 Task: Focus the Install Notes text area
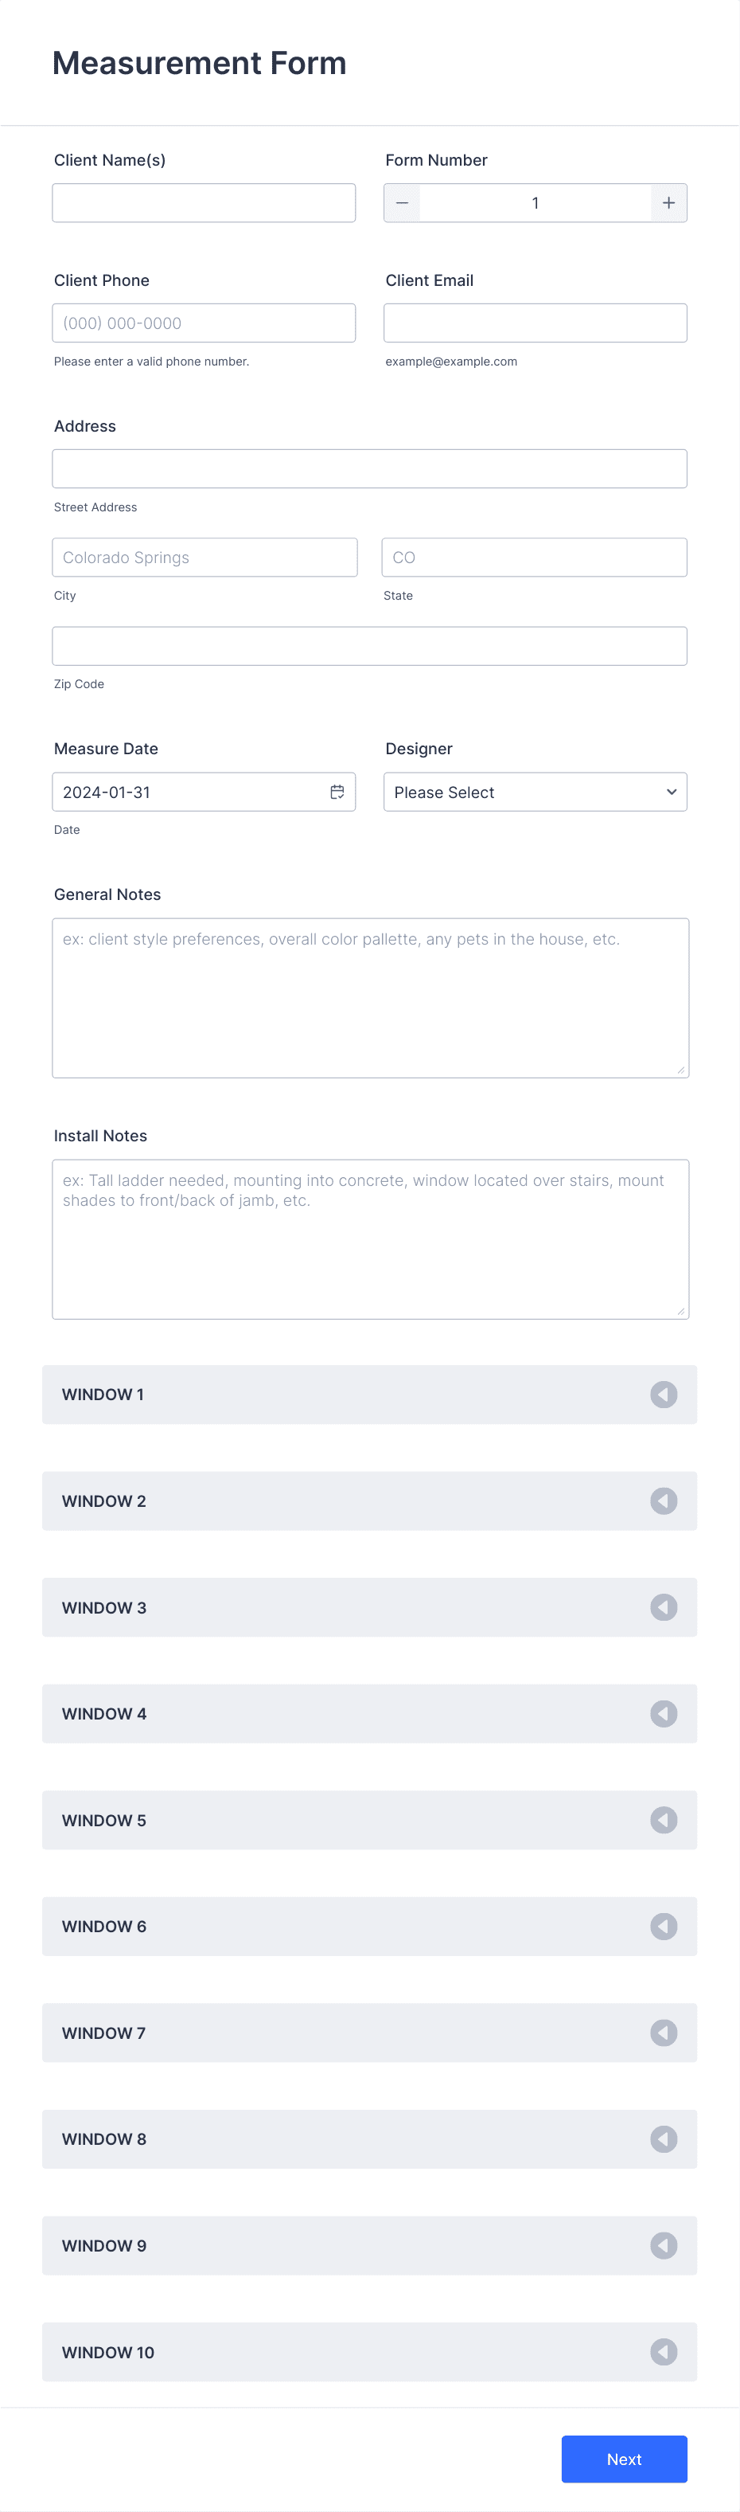(370, 1238)
